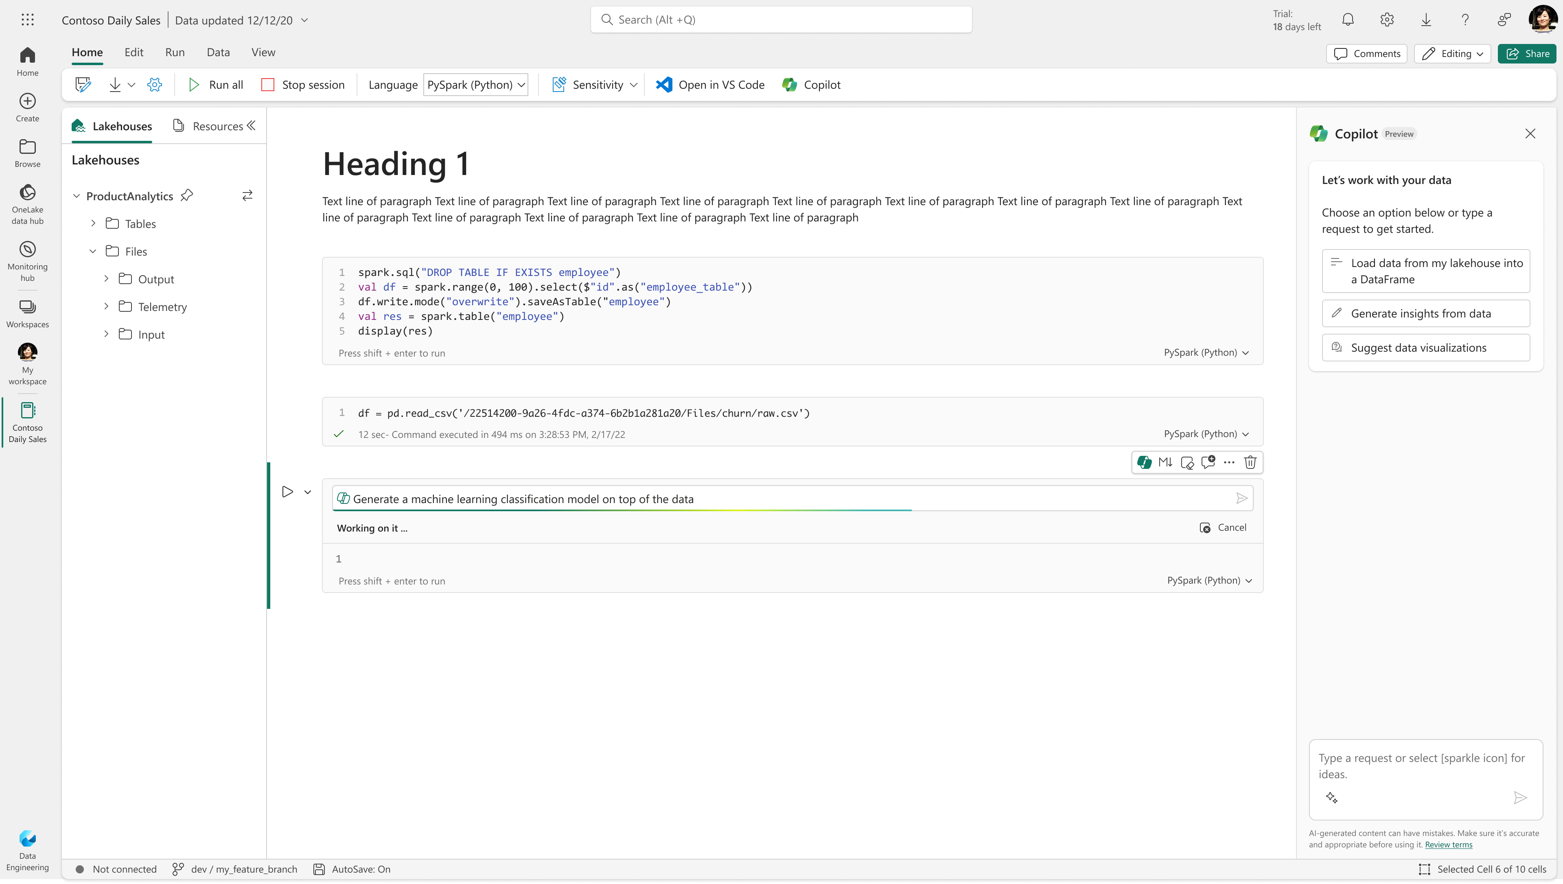Click the Copilot icon in cell toolbar
Image resolution: width=1563 pixels, height=884 pixels.
(x=1144, y=463)
